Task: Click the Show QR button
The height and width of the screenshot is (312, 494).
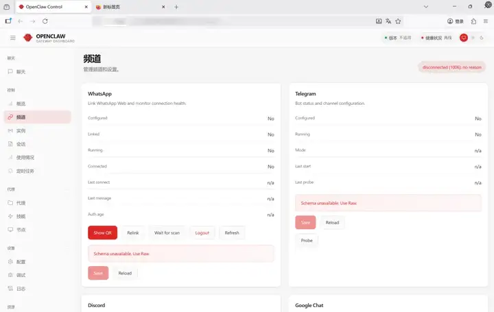Action: 102,232
